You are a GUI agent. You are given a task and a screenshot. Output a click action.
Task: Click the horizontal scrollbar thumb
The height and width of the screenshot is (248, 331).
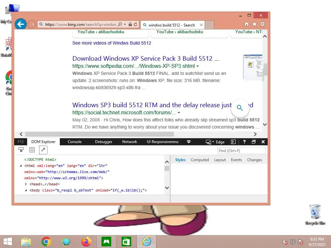(100, 134)
